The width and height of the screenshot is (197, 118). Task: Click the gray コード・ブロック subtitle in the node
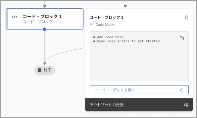[38, 22]
